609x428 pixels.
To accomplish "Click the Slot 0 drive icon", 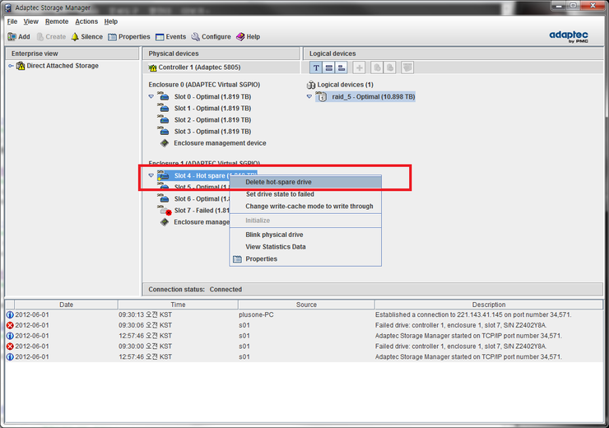I will point(163,96).
